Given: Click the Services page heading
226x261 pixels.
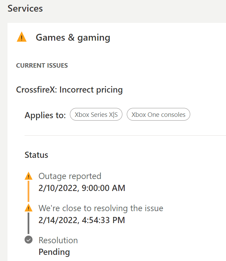Looking at the screenshot, I should (25, 9).
